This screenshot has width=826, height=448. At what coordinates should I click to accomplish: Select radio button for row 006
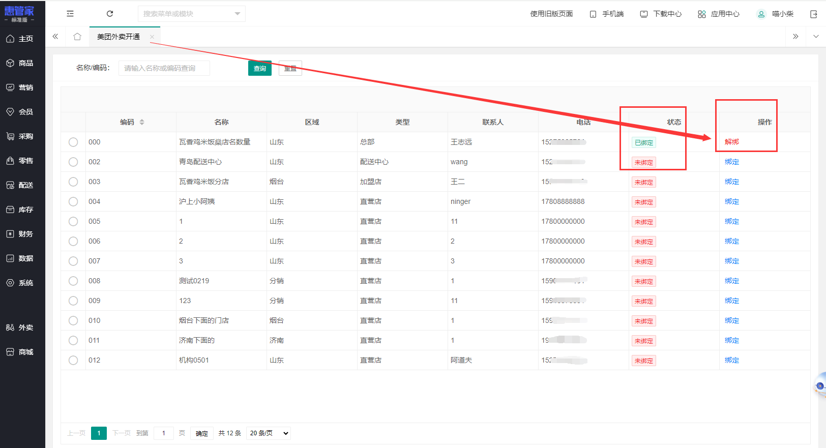tap(73, 241)
